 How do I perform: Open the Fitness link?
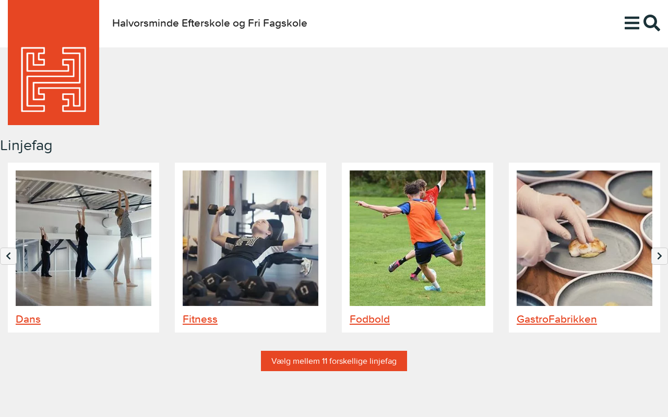click(x=200, y=319)
